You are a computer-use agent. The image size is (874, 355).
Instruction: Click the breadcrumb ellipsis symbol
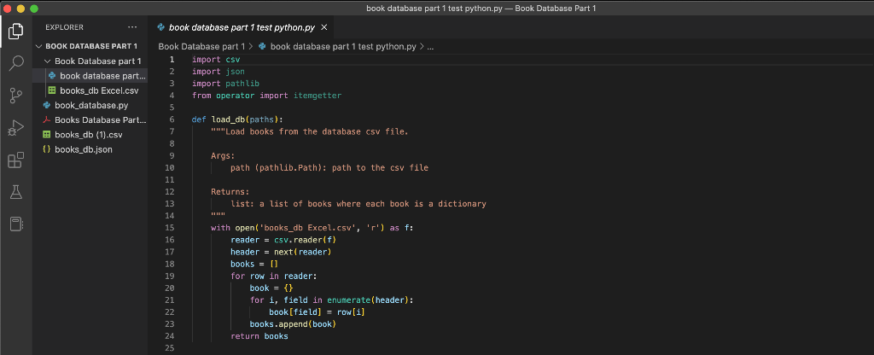click(430, 47)
